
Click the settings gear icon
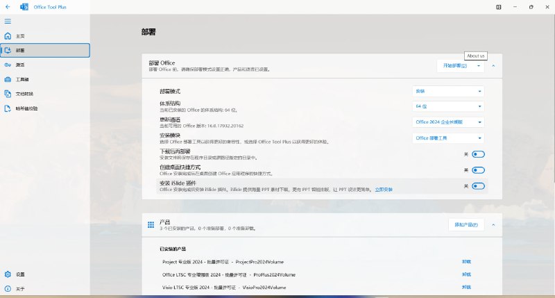(x=8, y=274)
